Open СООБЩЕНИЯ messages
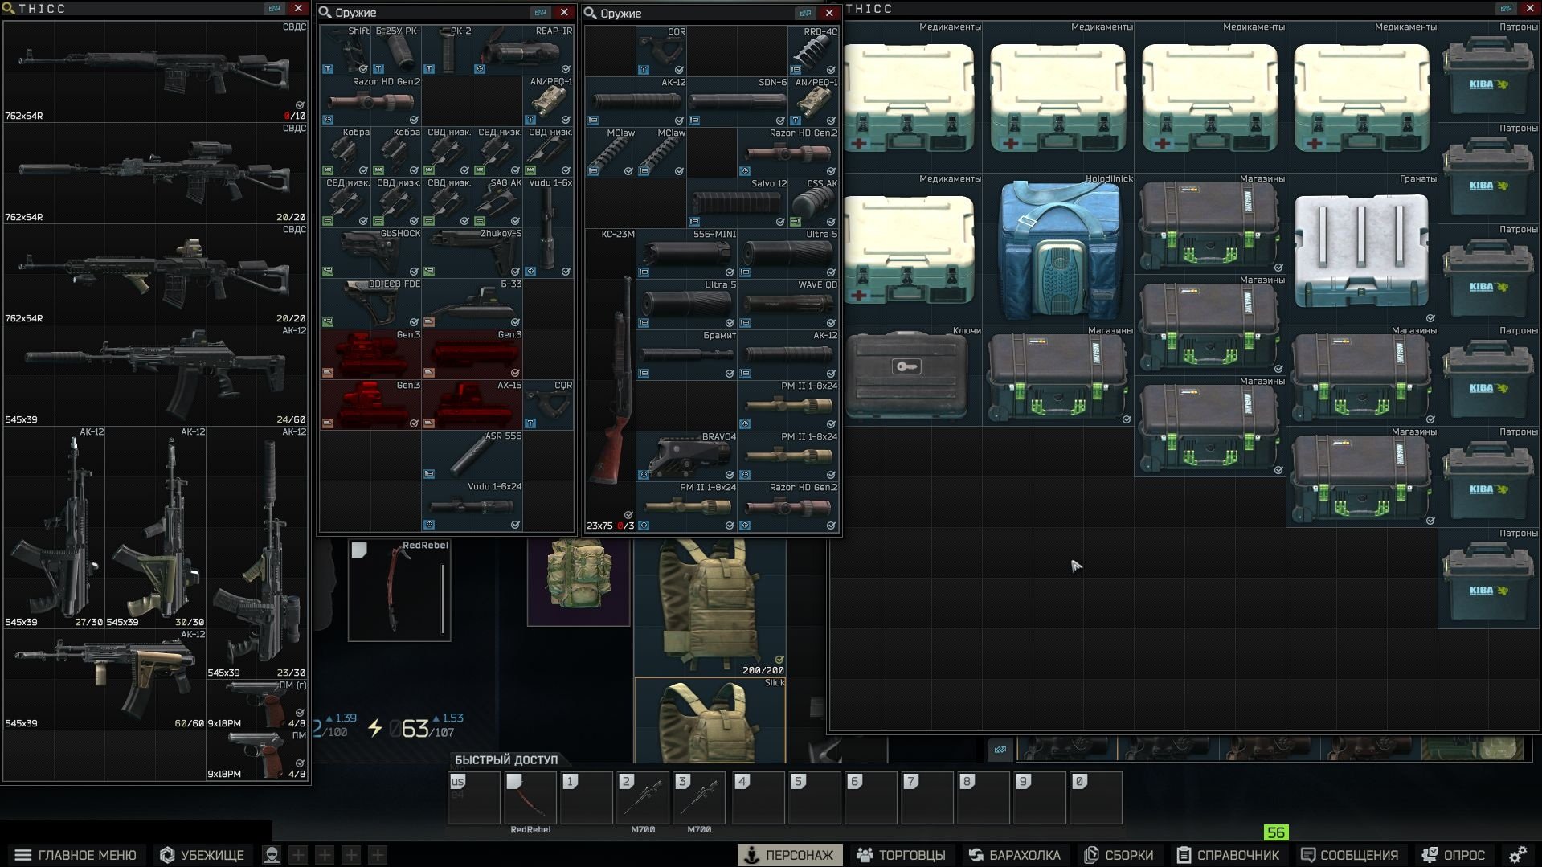The height and width of the screenshot is (867, 1542). click(x=1349, y=855)
